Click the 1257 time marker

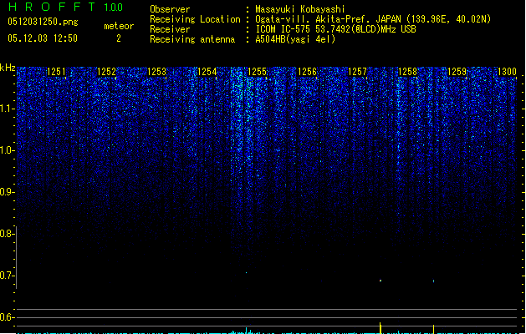click(357, 72)
